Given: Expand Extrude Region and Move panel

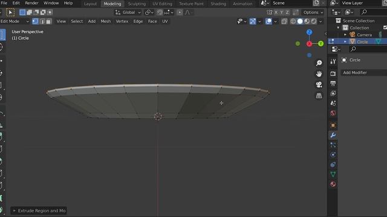Looking at the screenshot, I should [x=39, y=210].
